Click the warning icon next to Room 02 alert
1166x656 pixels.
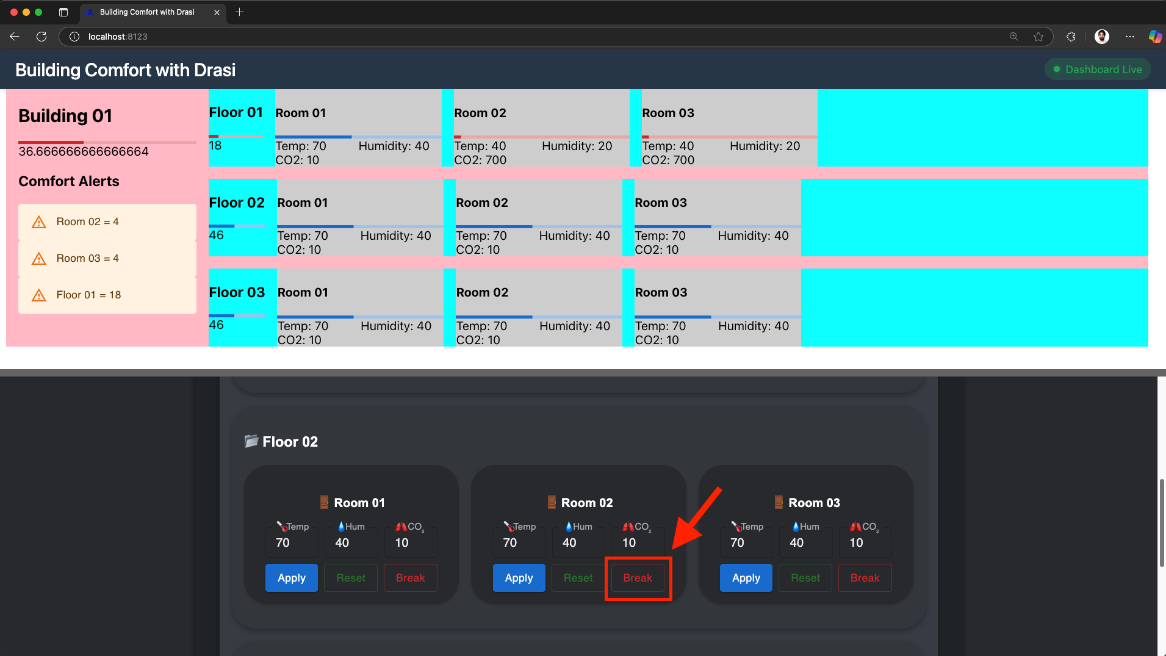38,222
